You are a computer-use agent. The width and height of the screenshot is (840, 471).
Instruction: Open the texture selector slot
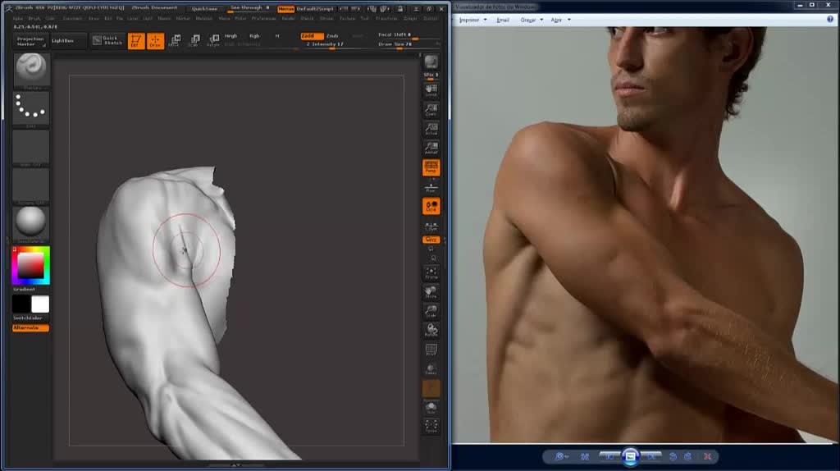[x=31, y=185]
